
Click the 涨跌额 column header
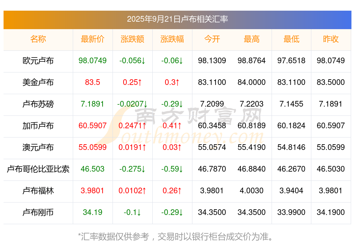click(132, 39)
